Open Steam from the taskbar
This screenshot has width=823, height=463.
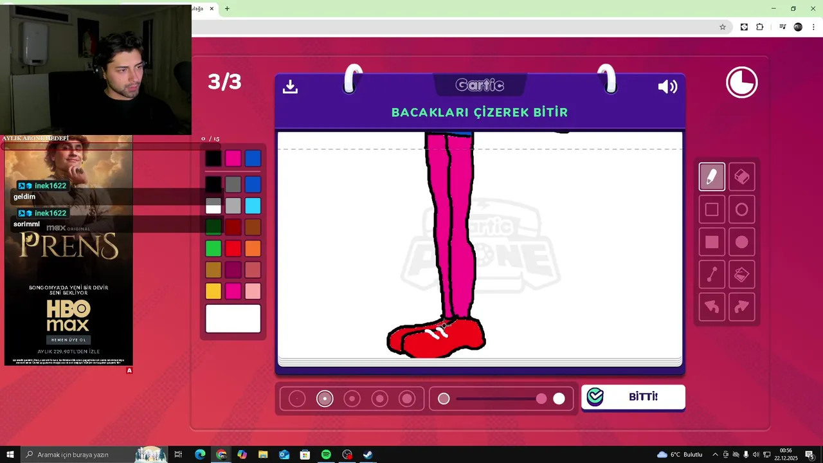pyautogui.click(x=368, y=455)
